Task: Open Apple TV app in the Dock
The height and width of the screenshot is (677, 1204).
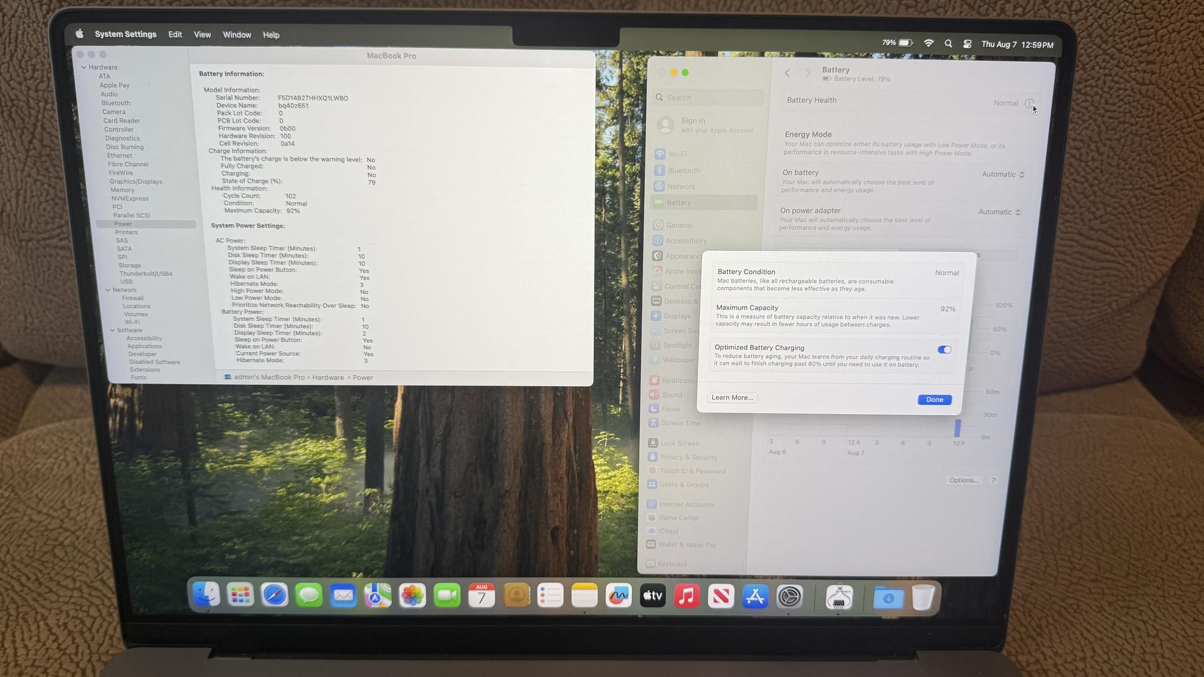Action: pos(652,596)
